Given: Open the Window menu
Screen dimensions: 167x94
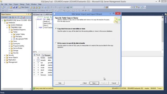Looking at the screenshot, I should [x=34, y=4].
